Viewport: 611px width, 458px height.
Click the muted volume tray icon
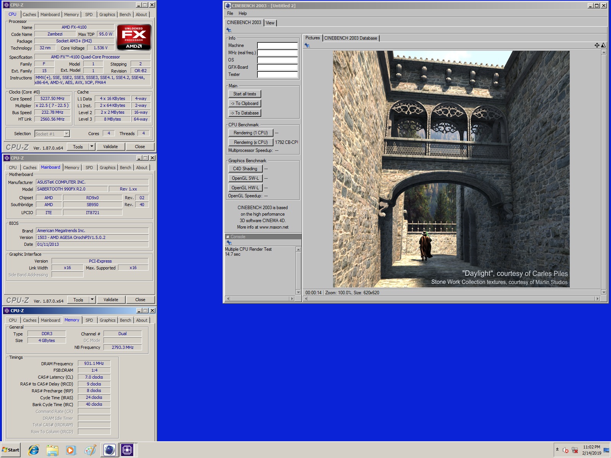[x=566, y=450]
